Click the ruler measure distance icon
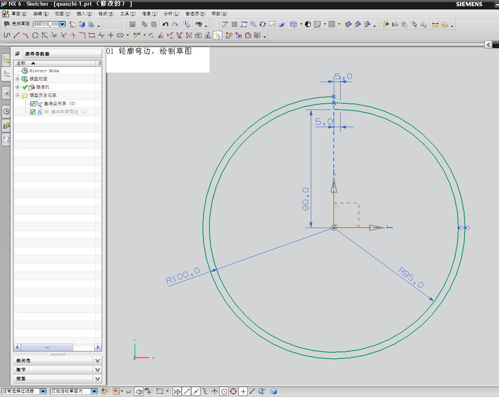 tap(435, 25)
